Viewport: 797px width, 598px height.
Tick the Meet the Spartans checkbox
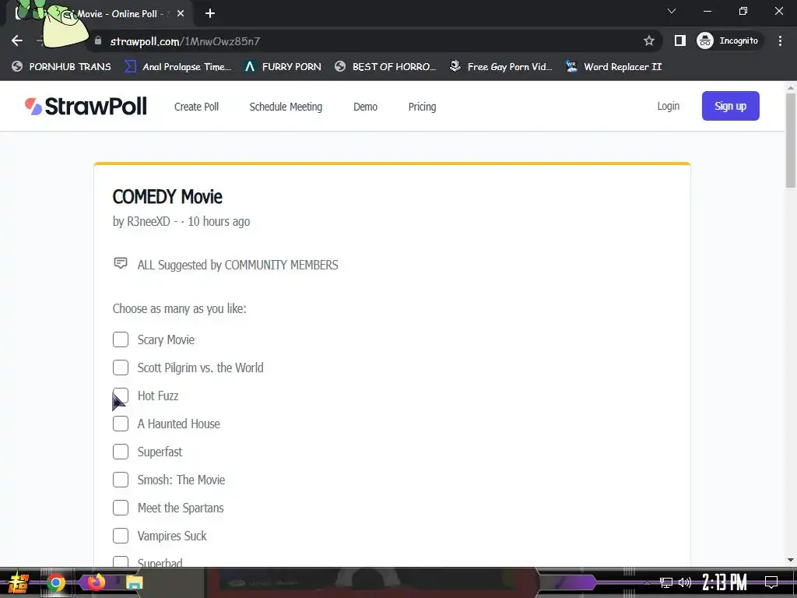121,508
